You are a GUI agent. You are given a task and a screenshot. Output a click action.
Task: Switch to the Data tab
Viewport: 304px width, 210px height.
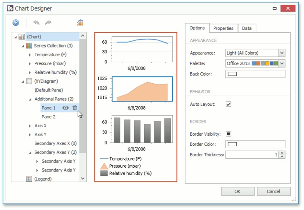[x=247, y=28]
